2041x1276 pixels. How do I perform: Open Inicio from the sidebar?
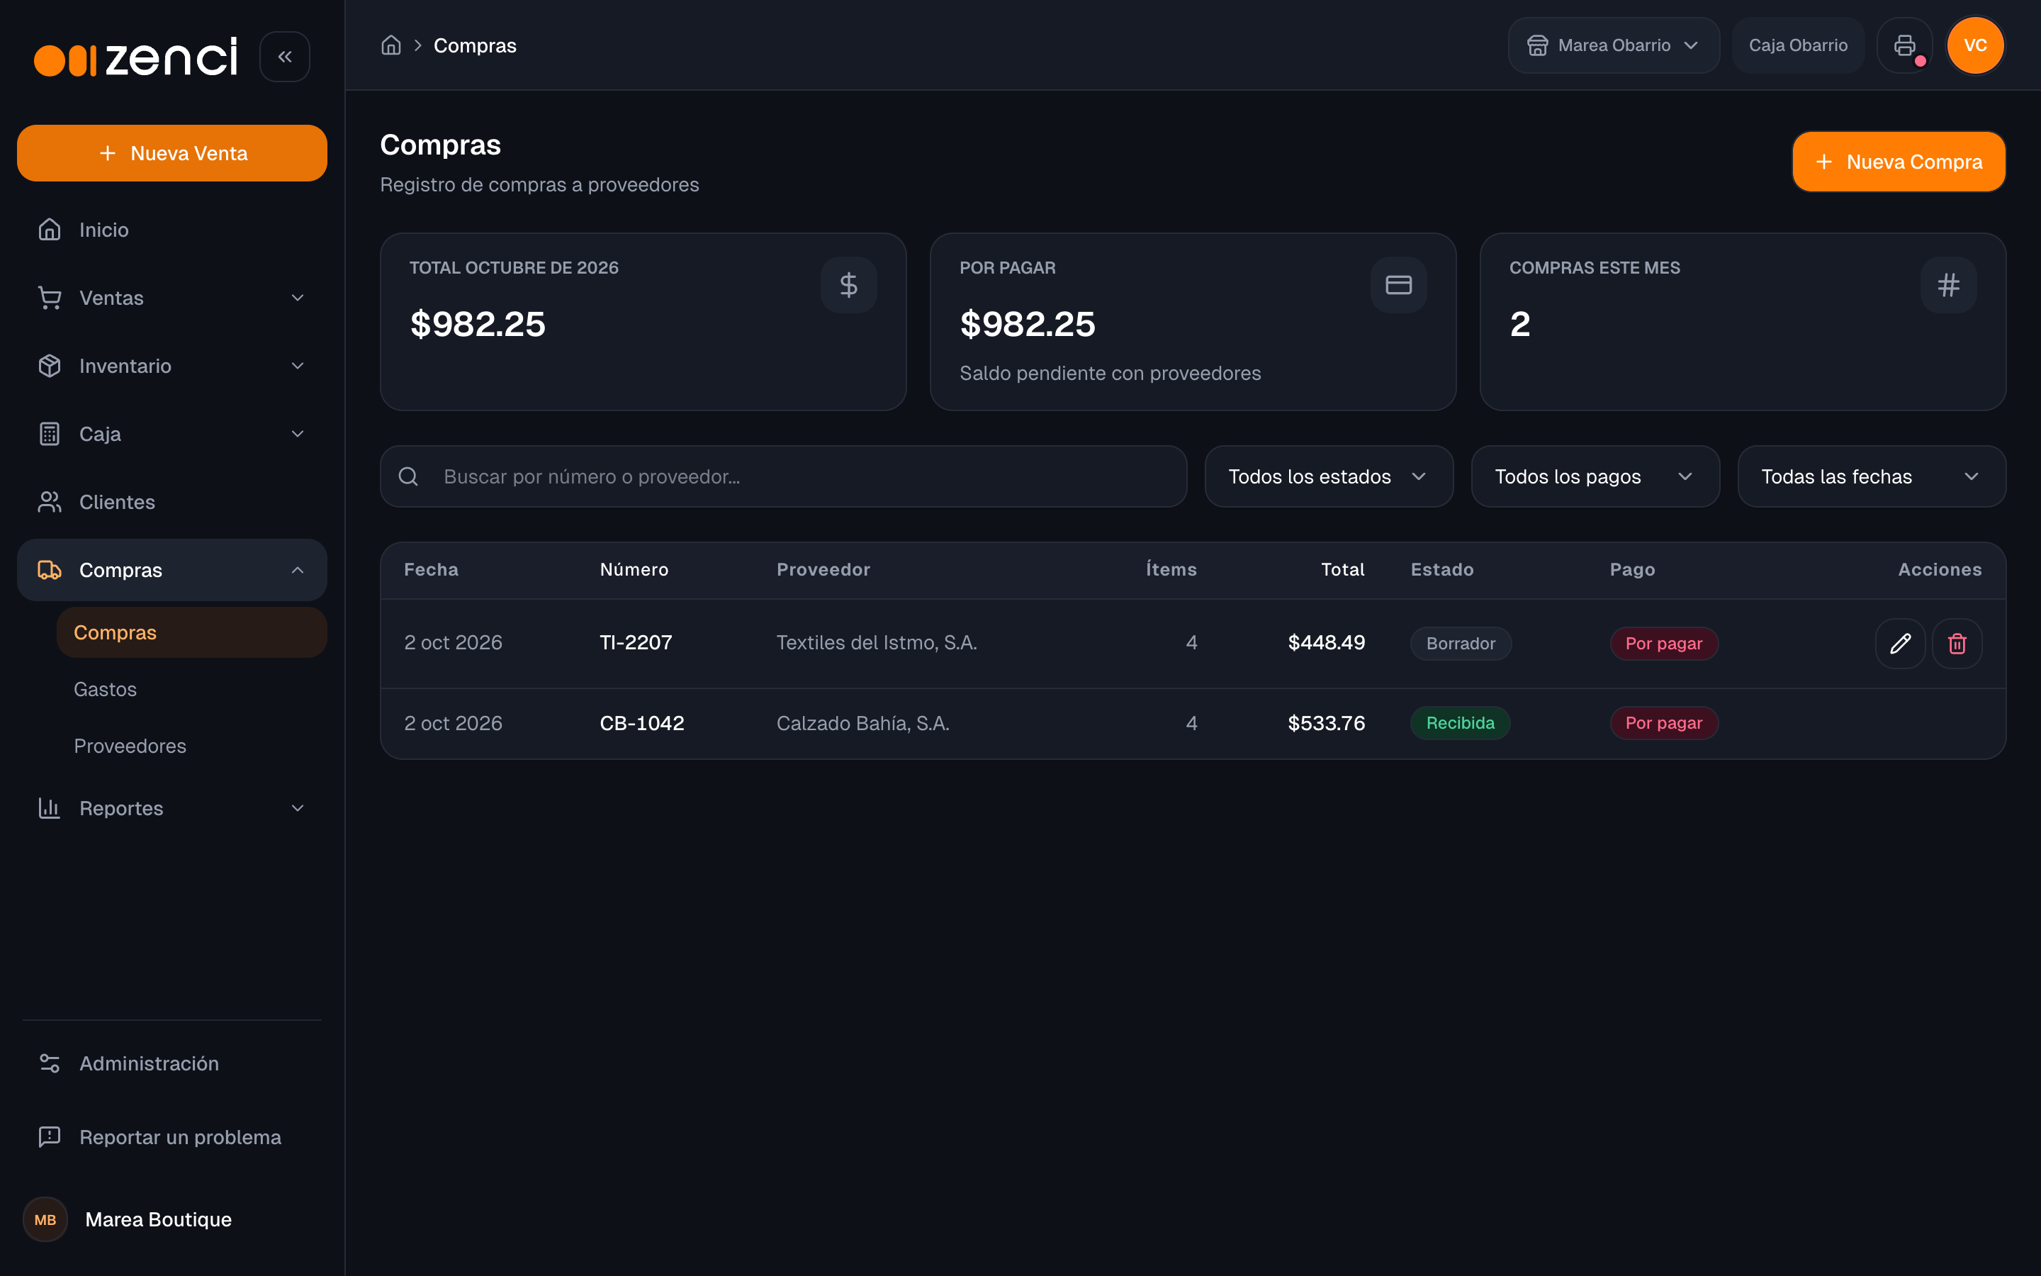coord(172,230)
